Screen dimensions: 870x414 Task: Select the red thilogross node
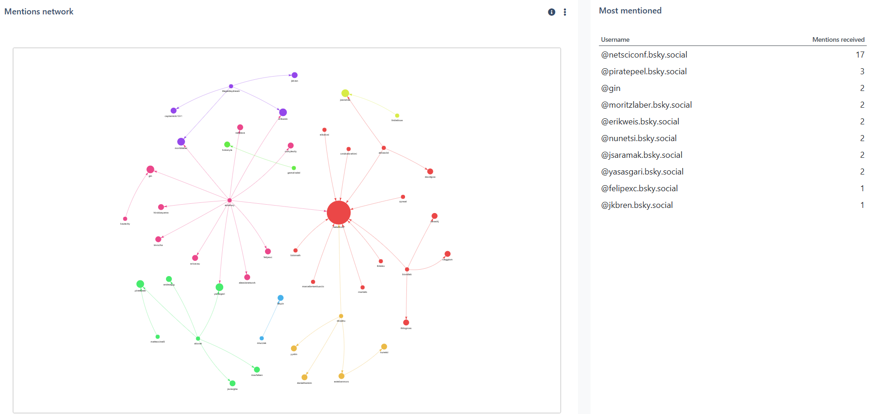click(406, 323)
